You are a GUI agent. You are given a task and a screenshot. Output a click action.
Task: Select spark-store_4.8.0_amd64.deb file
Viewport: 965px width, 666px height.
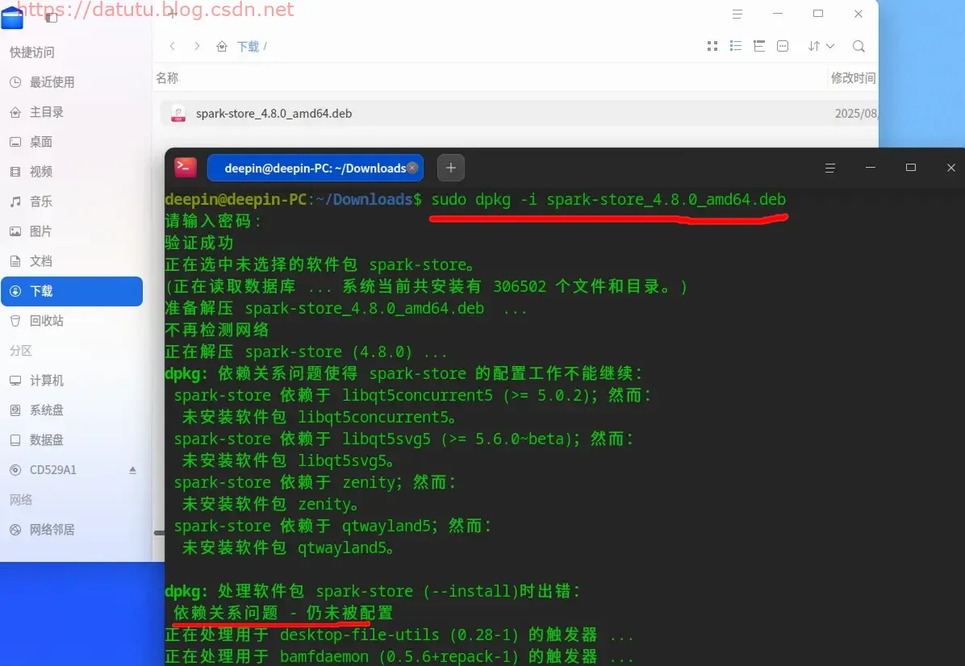pos(519,114)
